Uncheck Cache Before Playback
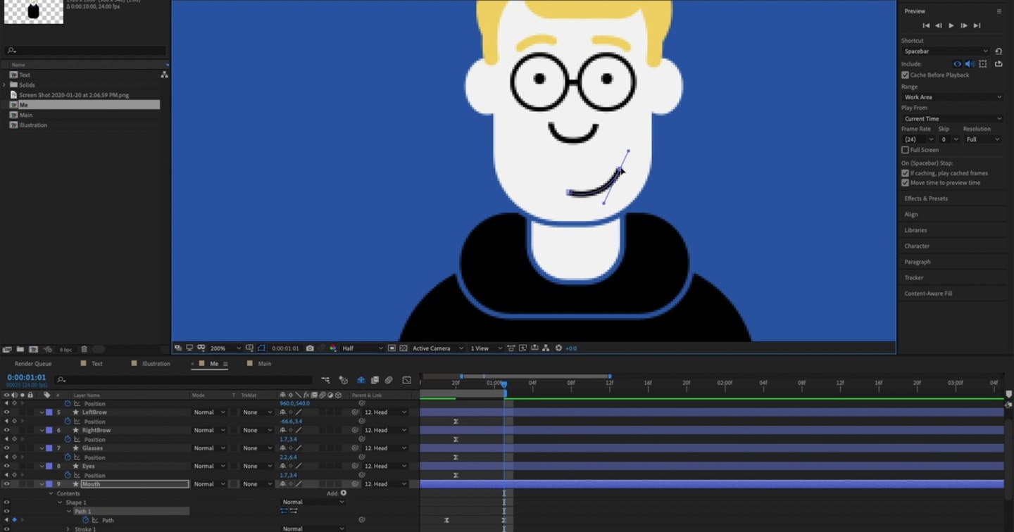The image size is (1014, 532). tap(906, 75)
